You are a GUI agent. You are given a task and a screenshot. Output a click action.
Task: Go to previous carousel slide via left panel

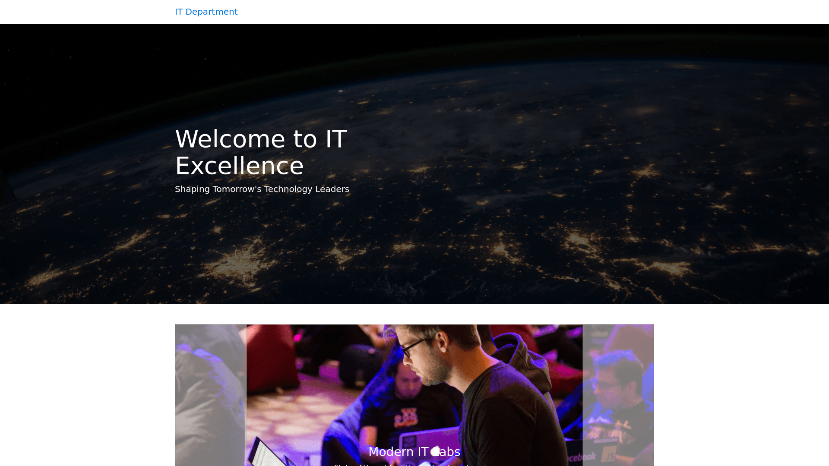[x=211, y=395]
